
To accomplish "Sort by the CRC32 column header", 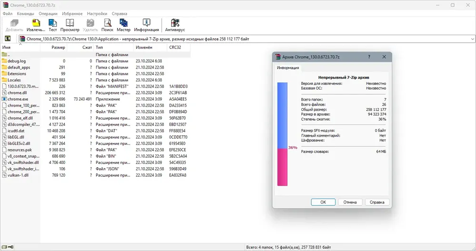I will click(x=179, y=48).
